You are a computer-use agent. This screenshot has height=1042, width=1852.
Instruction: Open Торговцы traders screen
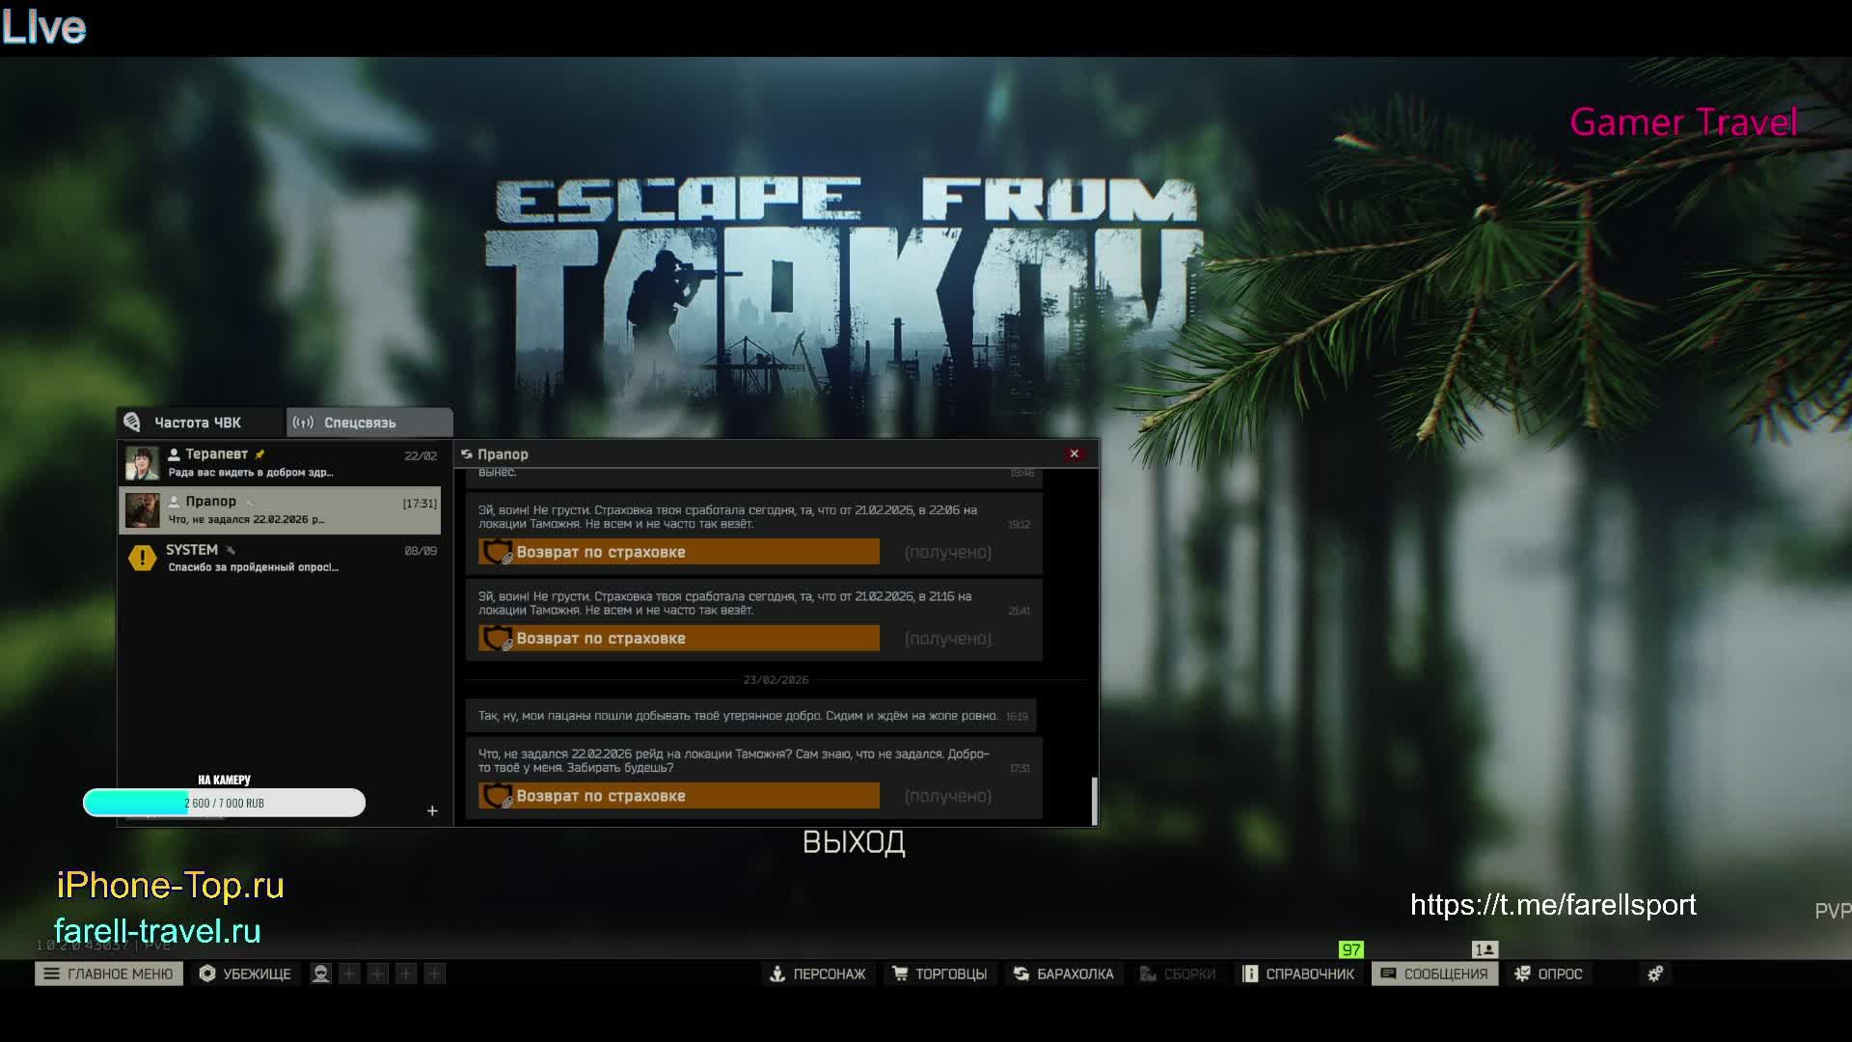939,973
